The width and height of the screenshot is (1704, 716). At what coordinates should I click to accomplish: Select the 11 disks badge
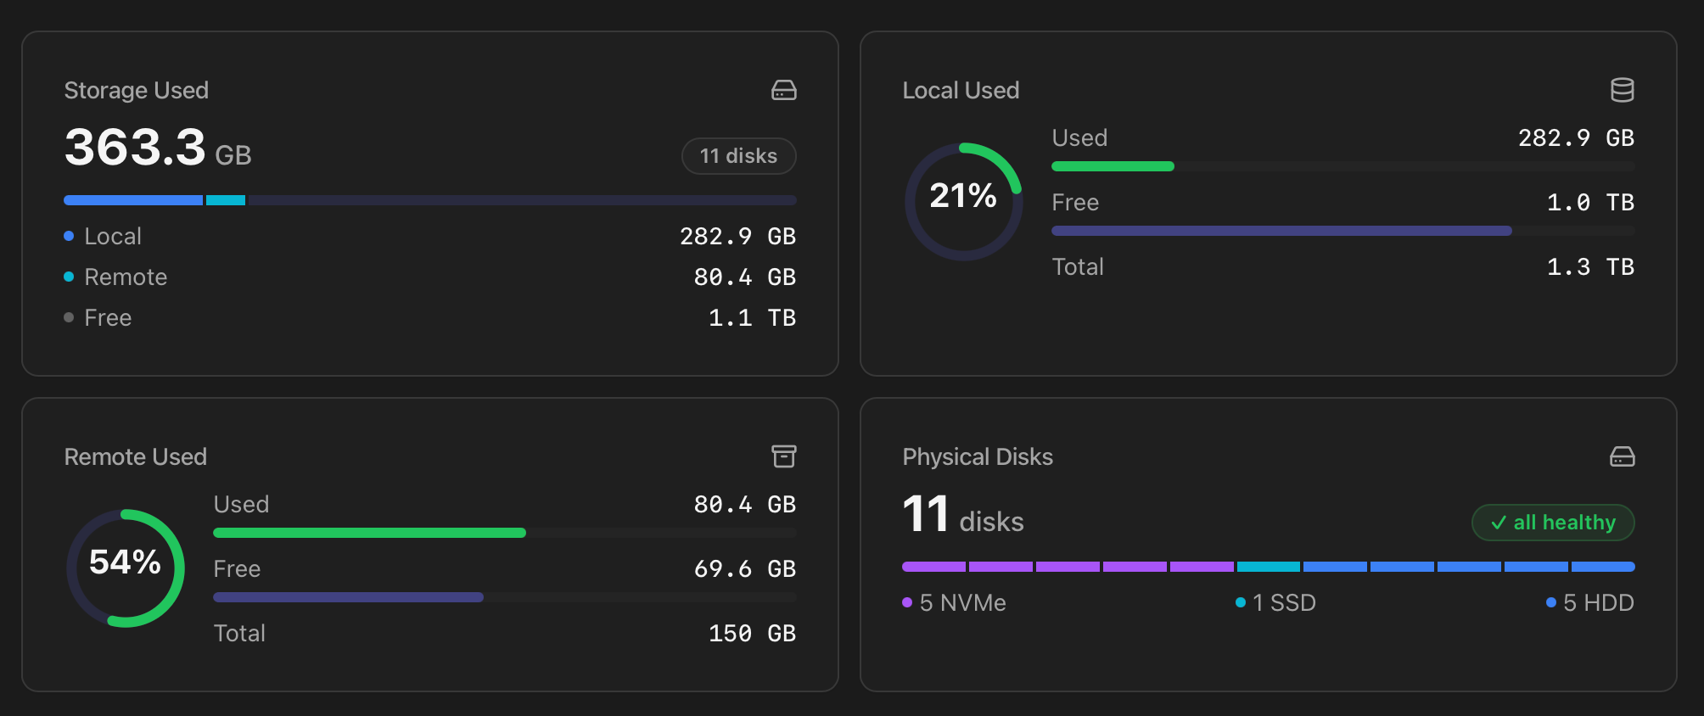tap(738, 156)
